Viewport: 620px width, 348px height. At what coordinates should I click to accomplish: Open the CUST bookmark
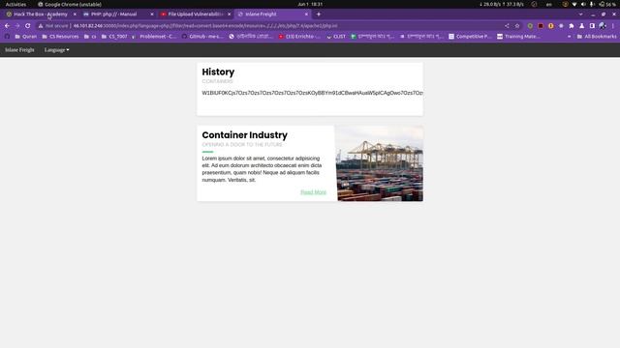pos(336,37)
